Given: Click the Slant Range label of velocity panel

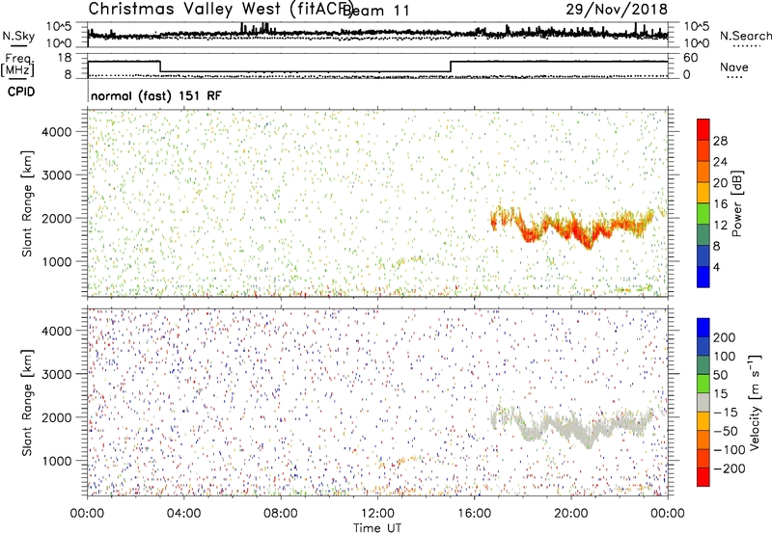Looking at the screenshot, I should (x=27, y=403).
